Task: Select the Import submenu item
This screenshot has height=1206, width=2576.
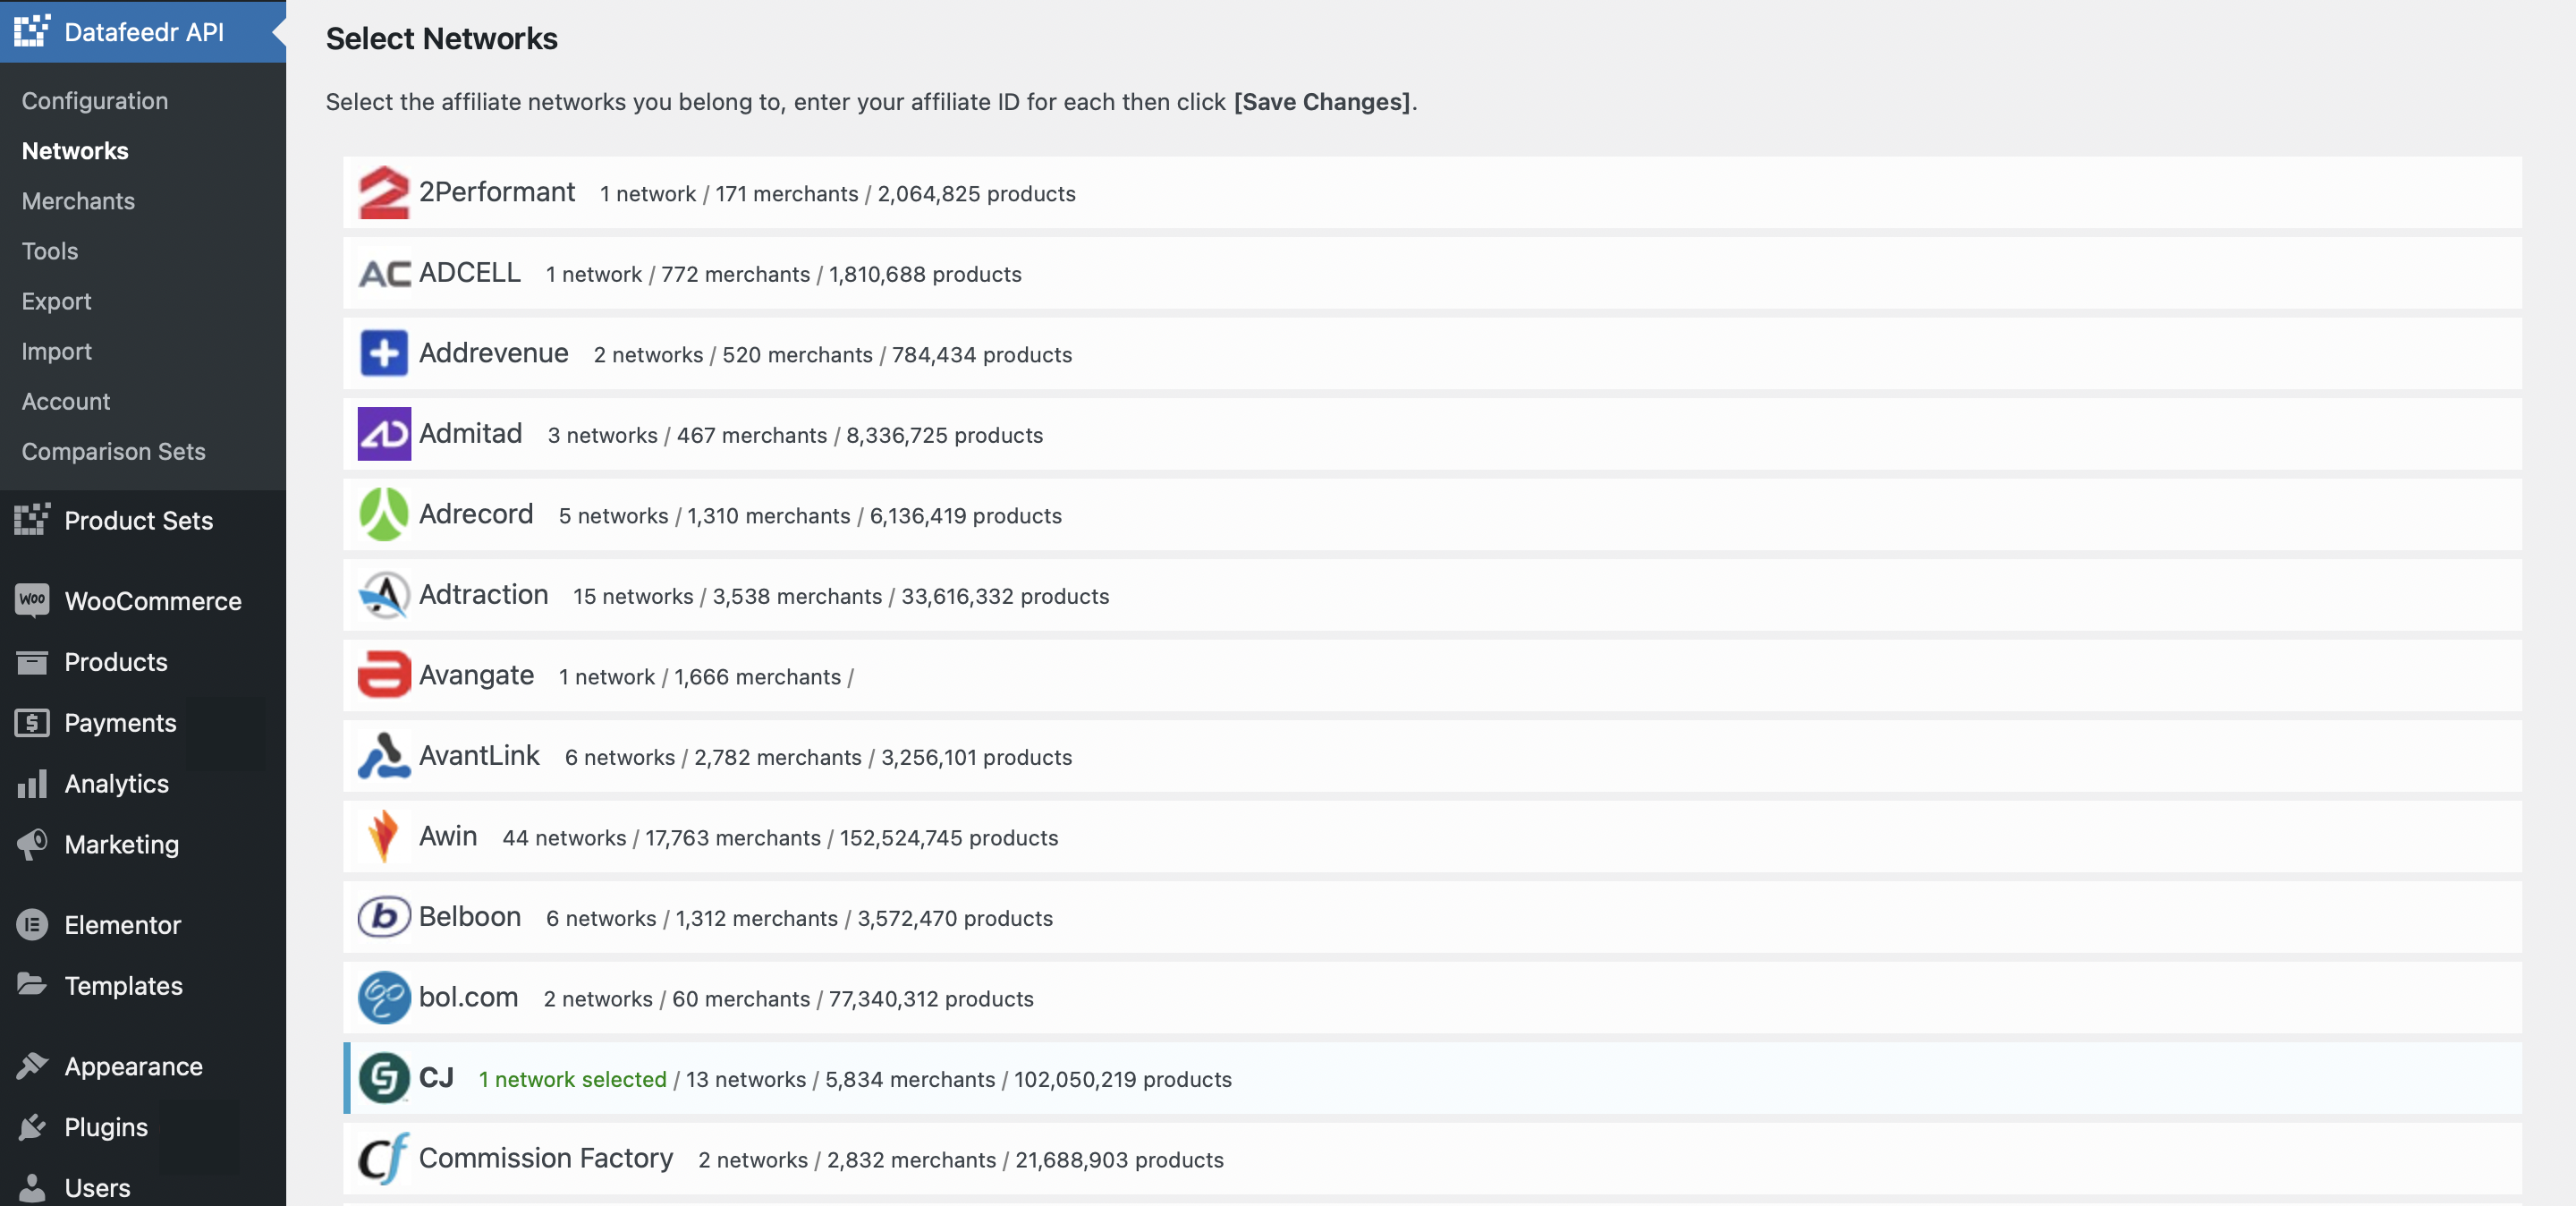Action: (x=56, y=350)
